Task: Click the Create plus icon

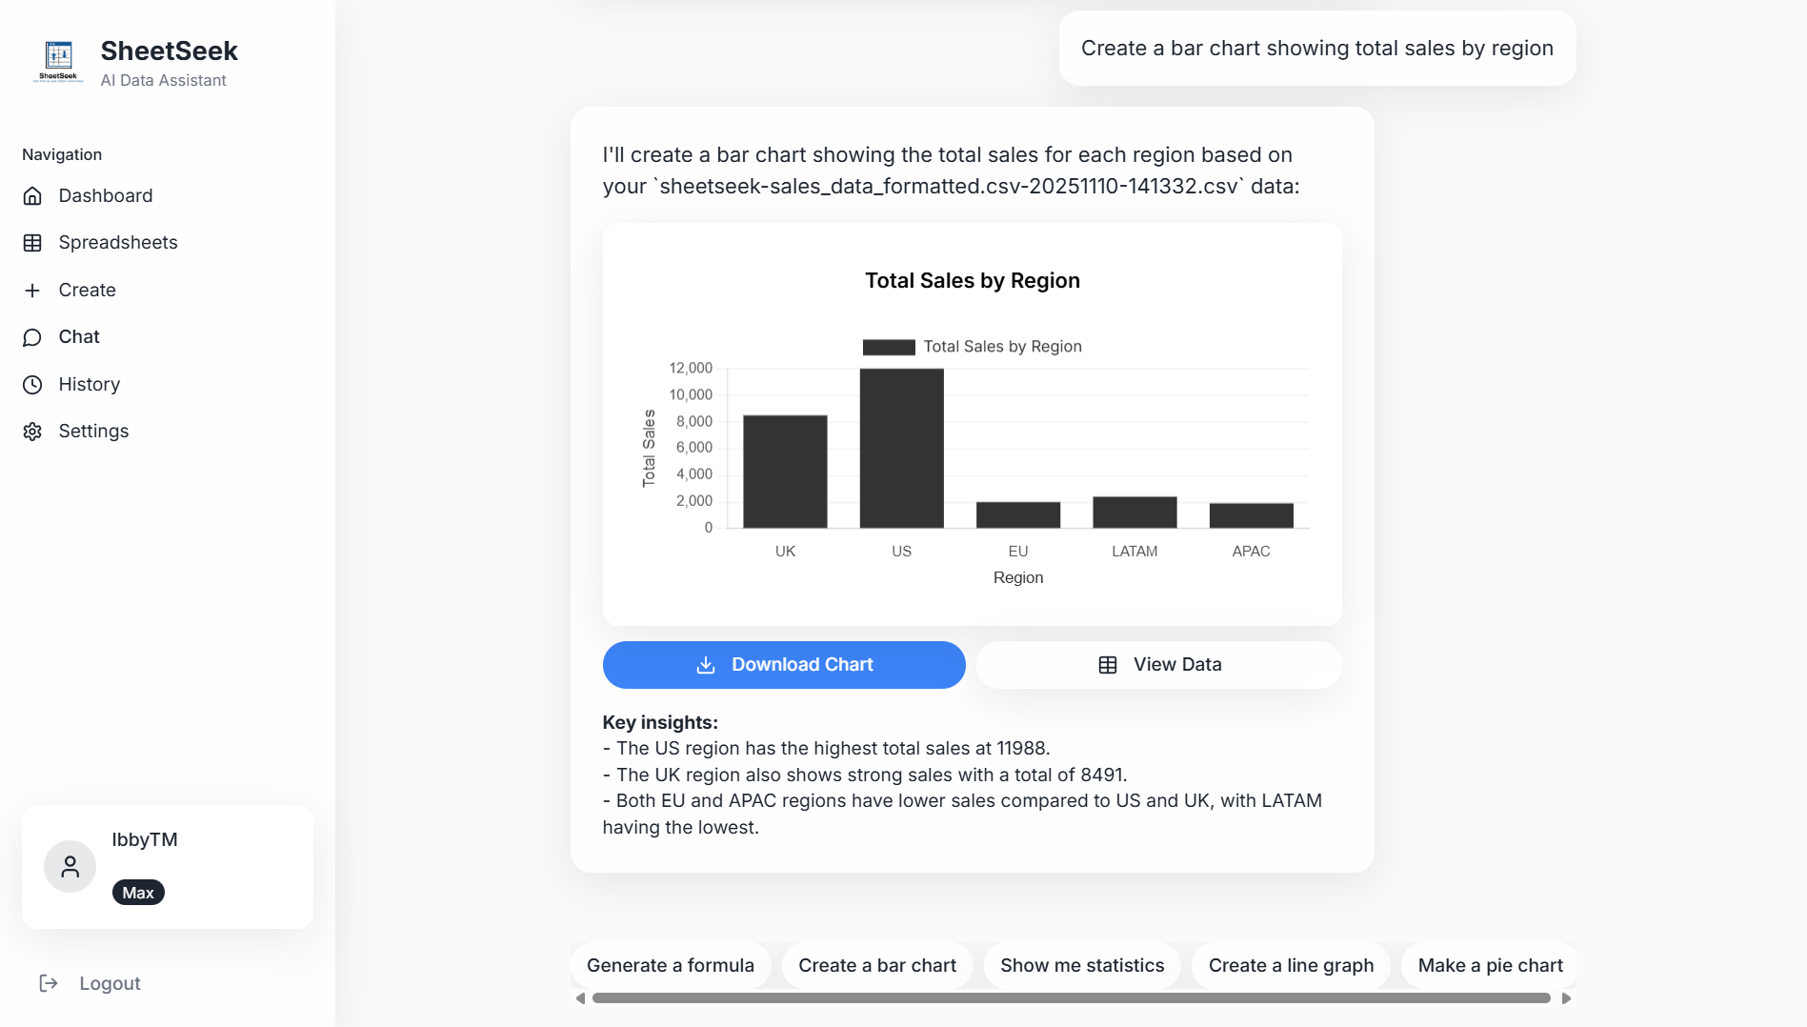Action: pos(32,290)
